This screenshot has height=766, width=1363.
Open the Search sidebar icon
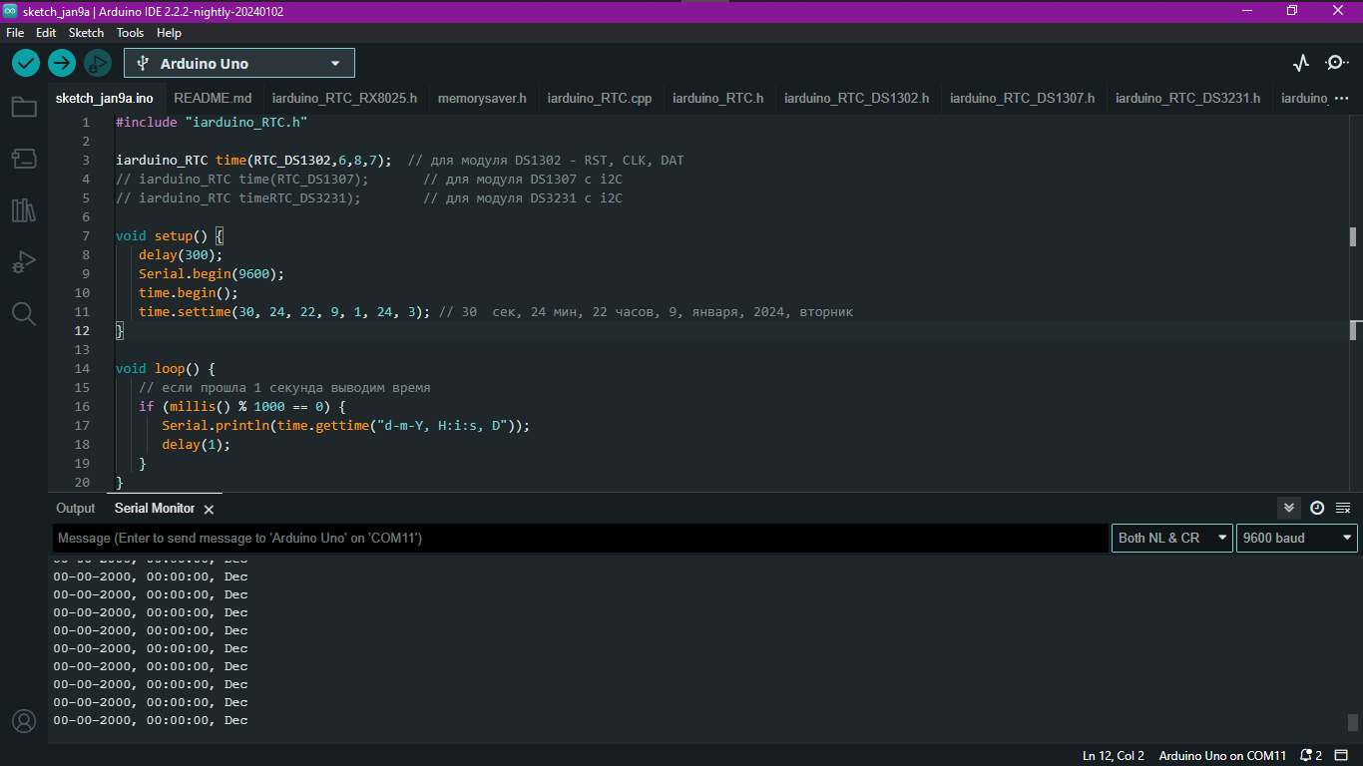[24, 314]
